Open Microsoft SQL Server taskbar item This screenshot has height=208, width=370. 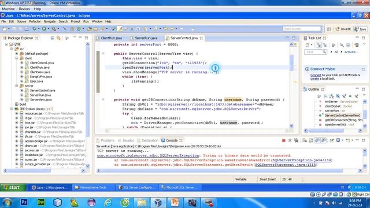coord(180,187)
